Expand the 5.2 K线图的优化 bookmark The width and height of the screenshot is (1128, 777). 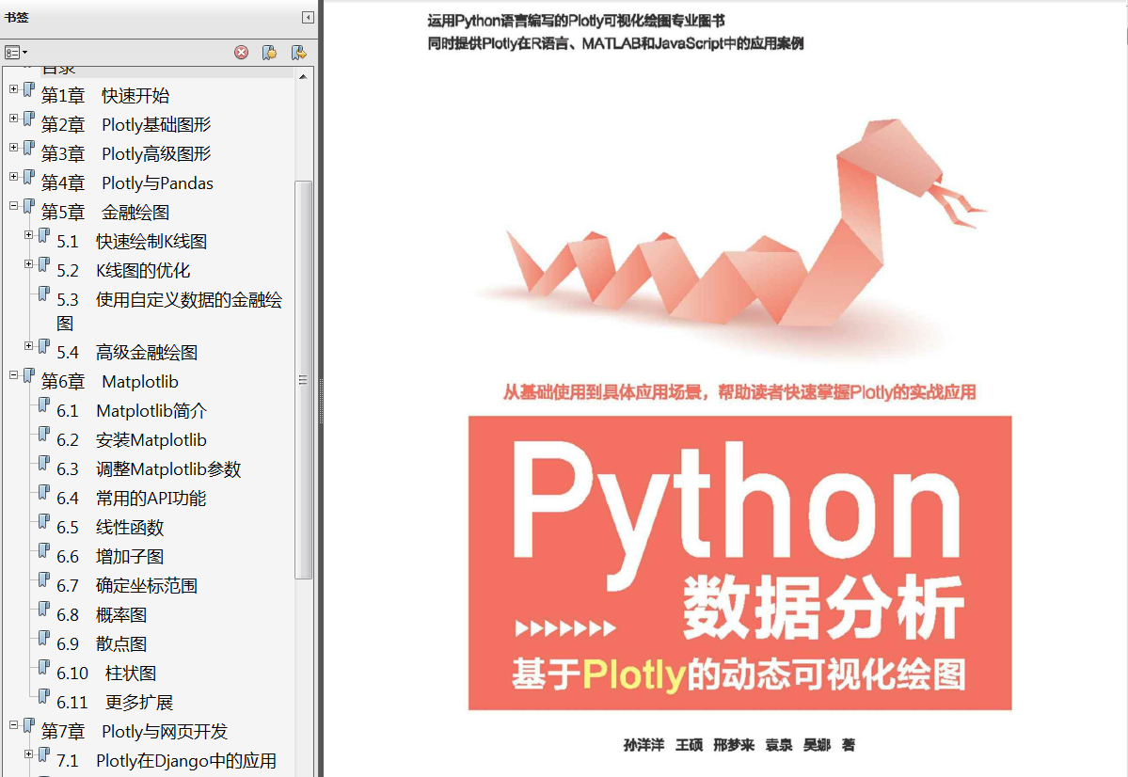[29, 264]
